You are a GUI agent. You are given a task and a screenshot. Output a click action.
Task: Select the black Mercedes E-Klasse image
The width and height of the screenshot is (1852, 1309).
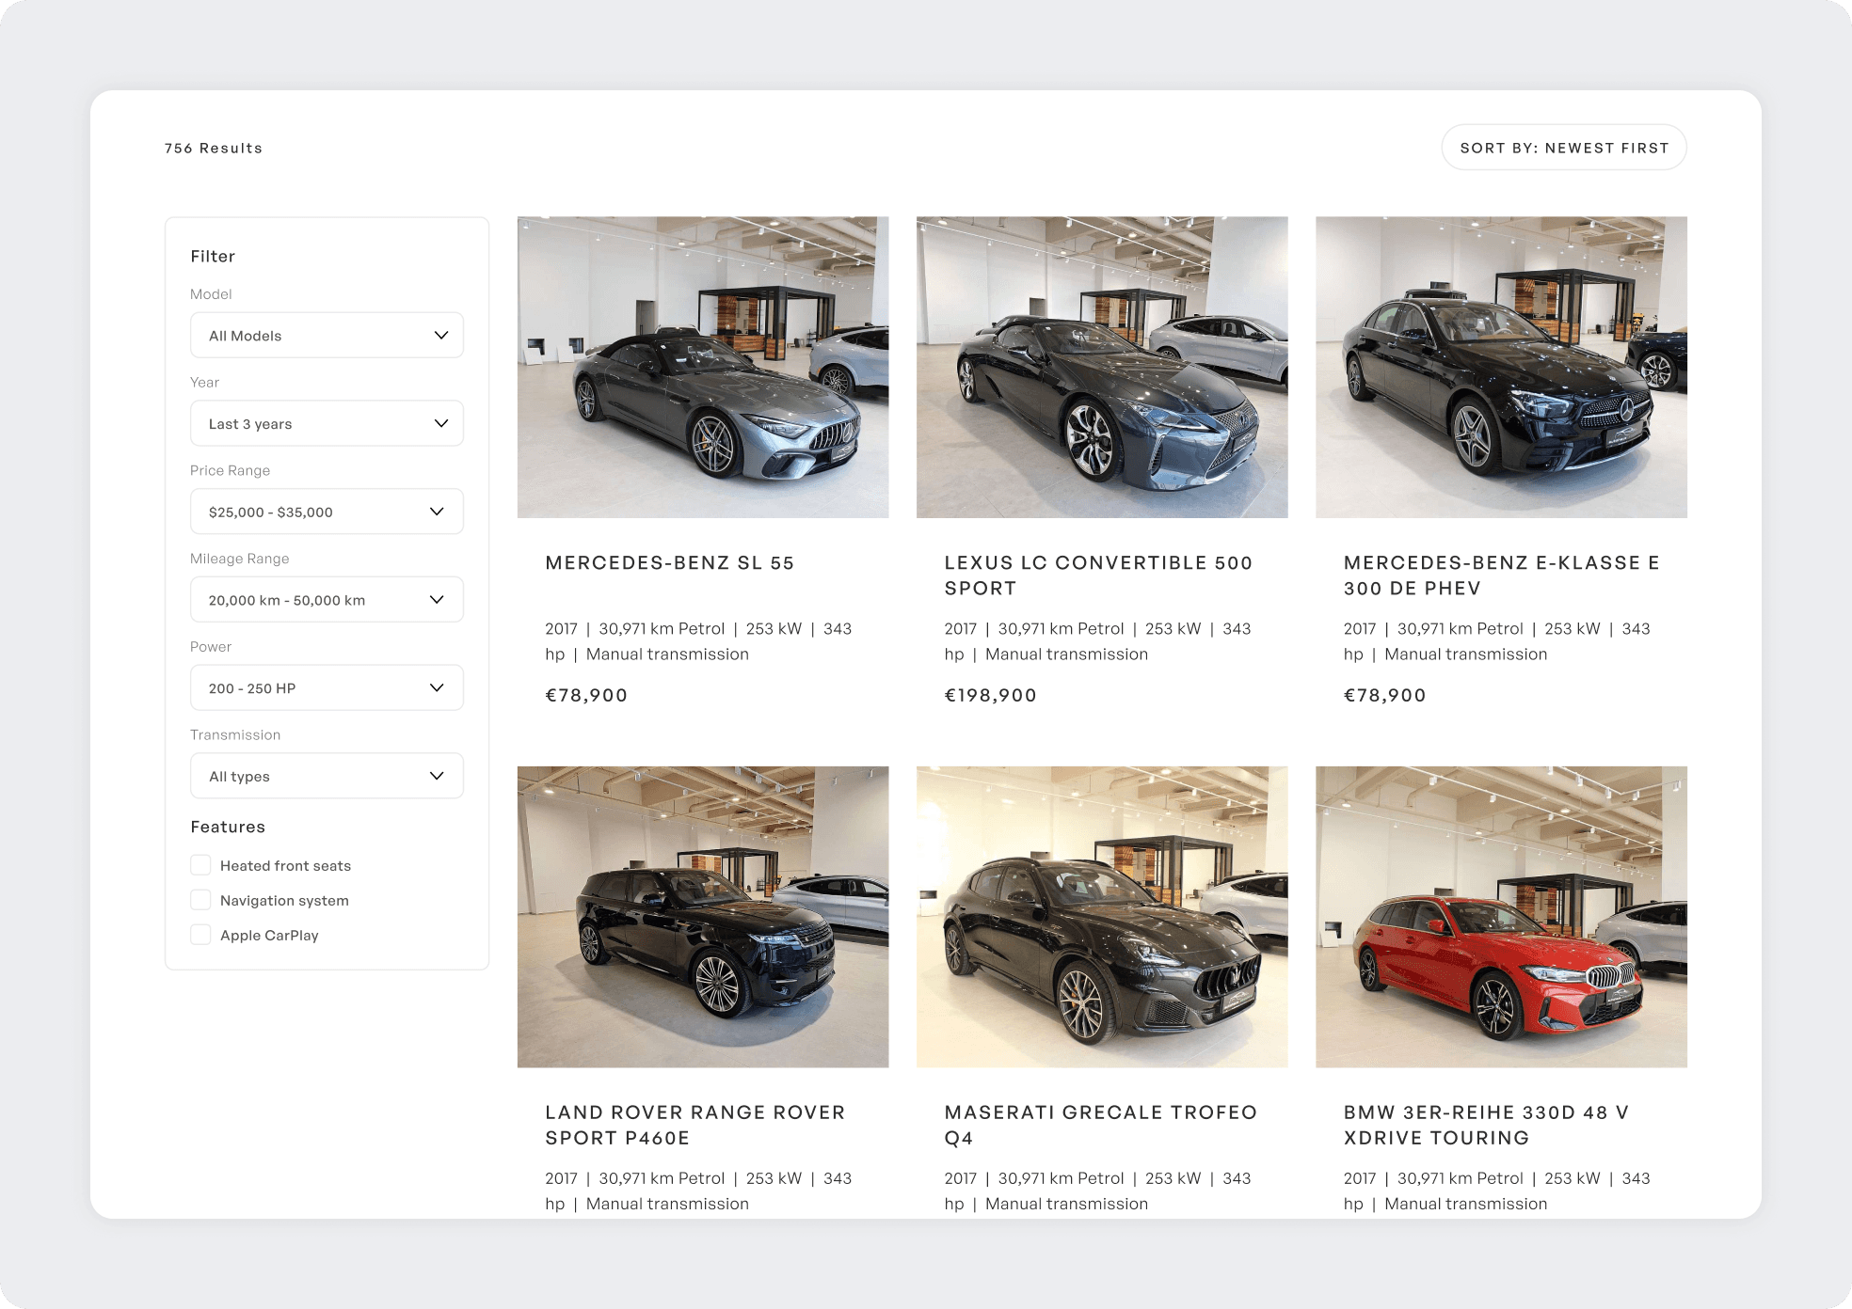pyautogui.click(x=1500, y=368)
